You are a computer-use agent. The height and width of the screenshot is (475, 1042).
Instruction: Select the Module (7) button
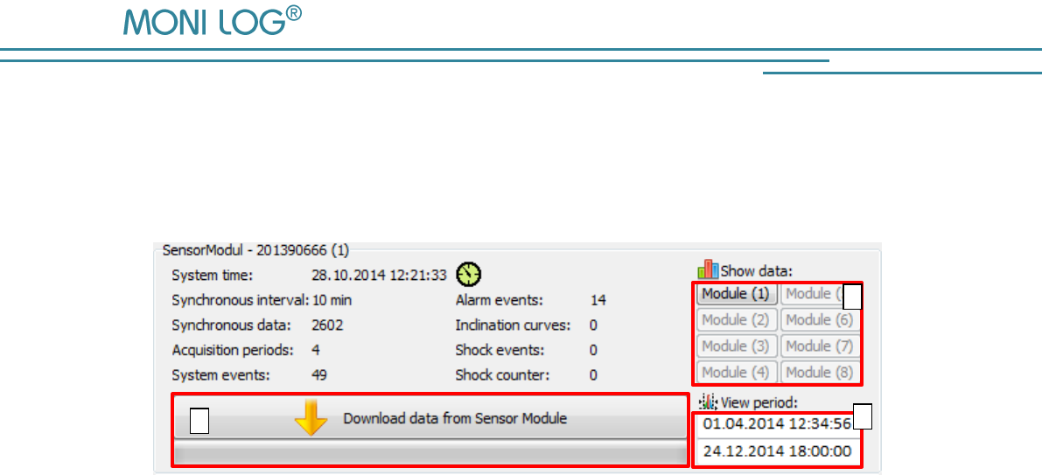pyautogui.click(x=820, y=346)
